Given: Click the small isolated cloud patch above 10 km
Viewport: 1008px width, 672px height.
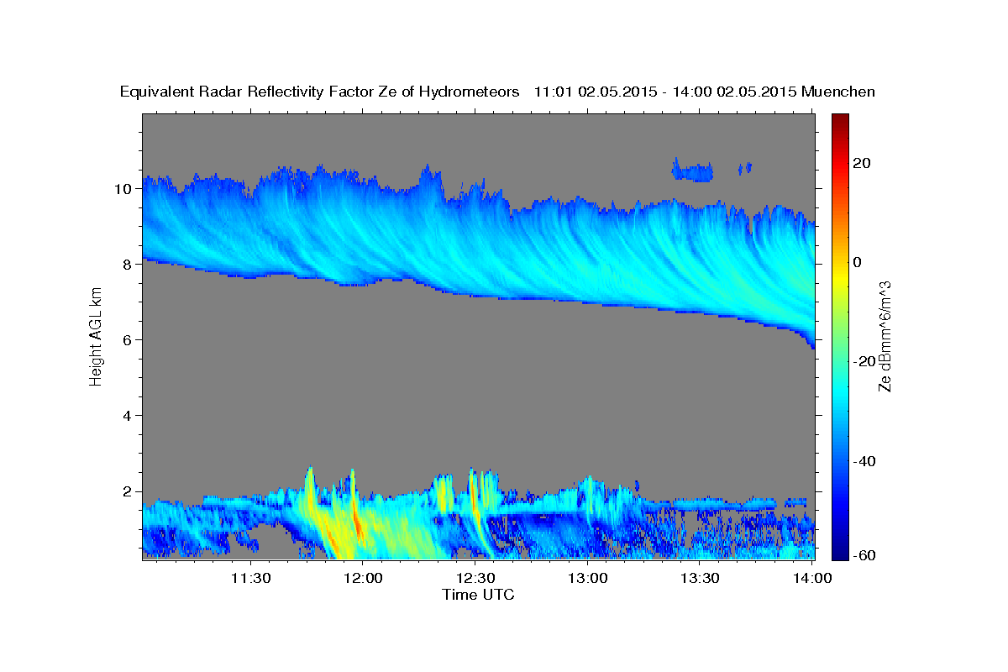Looking at the screenshot, I should pos(692,171).
